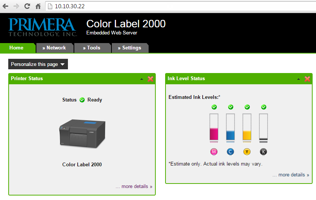Click the Embedded Web Server subtitle
Image resolution: width=316 pixels, height=200 pixels.
111,33
